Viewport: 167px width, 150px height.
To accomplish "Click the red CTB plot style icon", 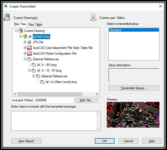I will 29,48.
